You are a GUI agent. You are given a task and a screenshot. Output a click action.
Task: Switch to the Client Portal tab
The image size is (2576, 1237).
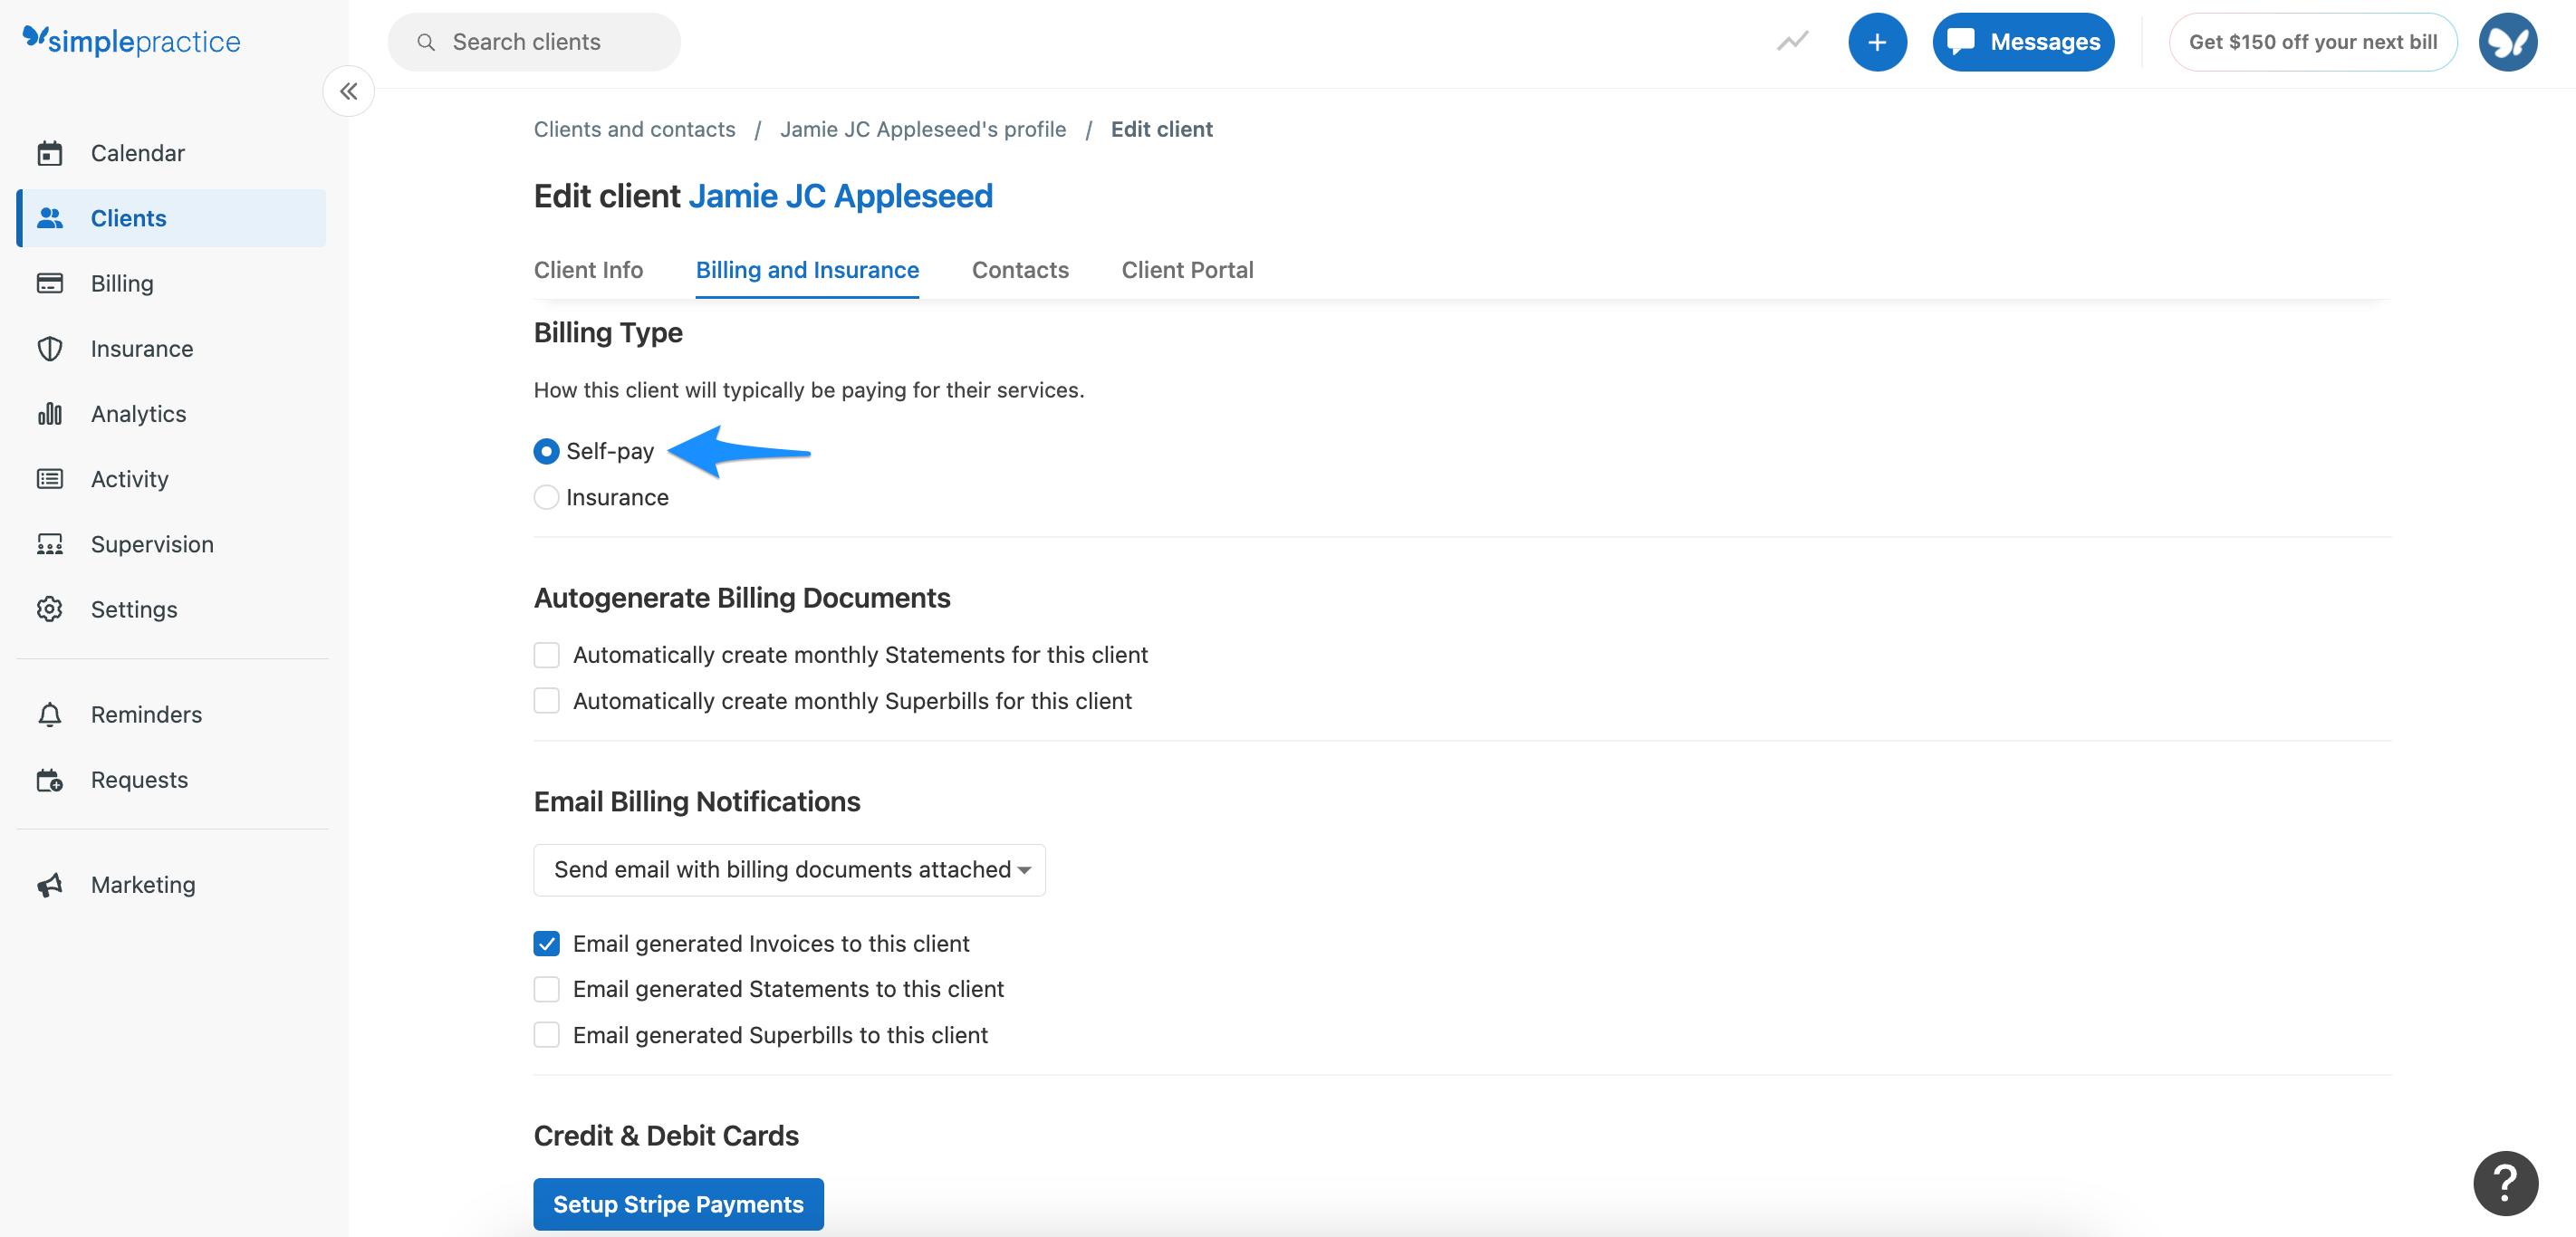coord(1186,270)
